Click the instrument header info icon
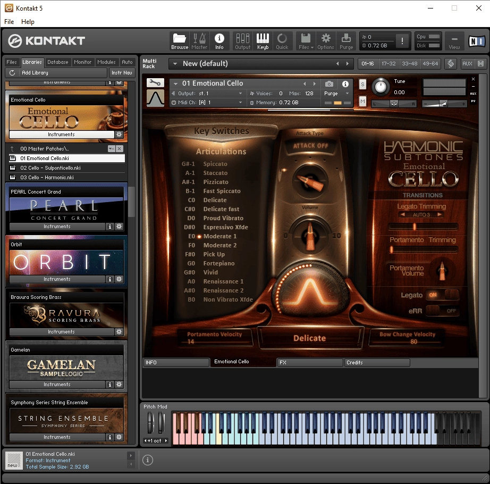490x484 pixels. [345, 84]
